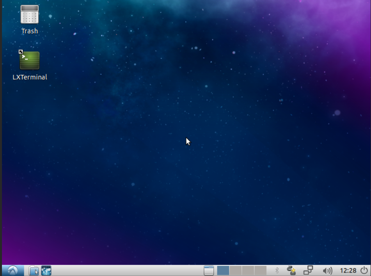The width and height of the screenshot is (371, 276).
Task: Open the network connections tray icon
Action: coord(308,270)
